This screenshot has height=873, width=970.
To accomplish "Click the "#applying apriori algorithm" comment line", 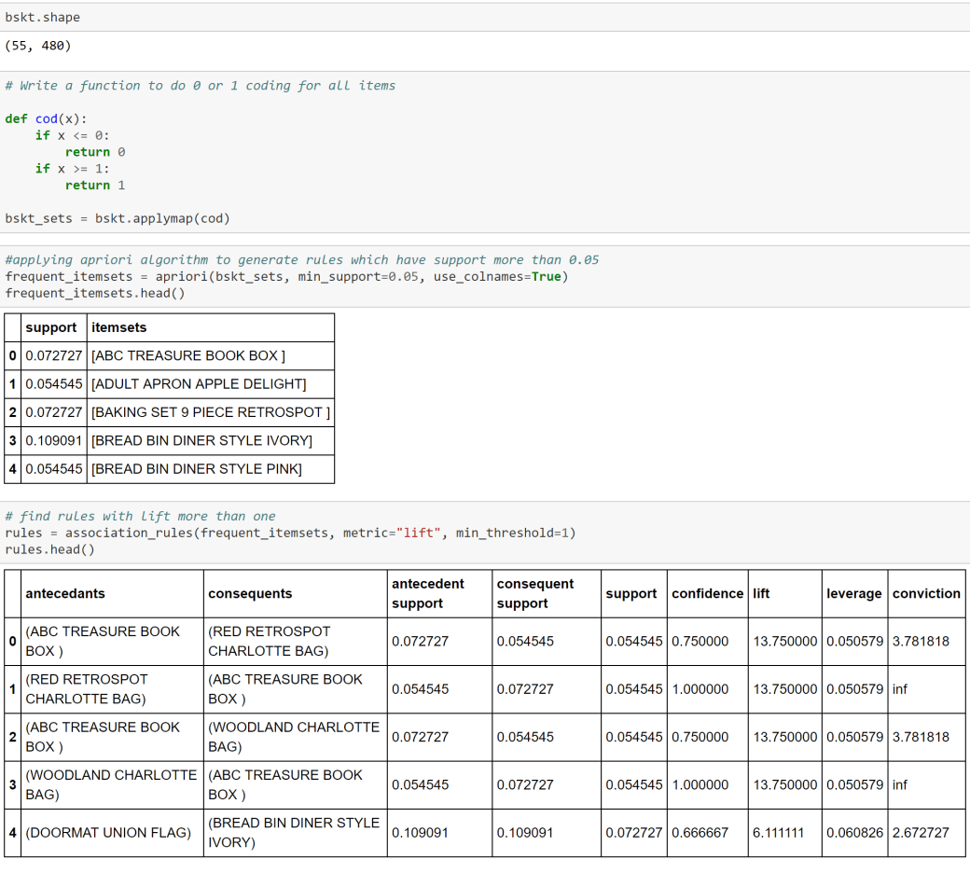I will tap(302, 260).
